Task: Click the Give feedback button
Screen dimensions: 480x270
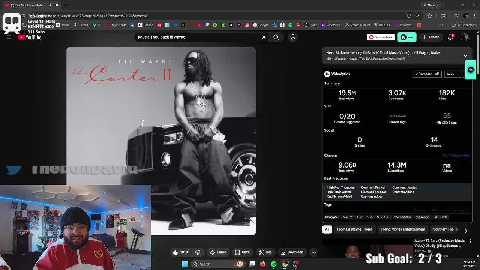Action: pos(381,37)
